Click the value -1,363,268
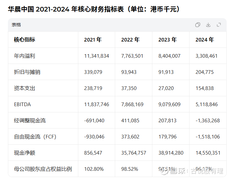This screenshot has width=230, height=178. tap(208, 121)
